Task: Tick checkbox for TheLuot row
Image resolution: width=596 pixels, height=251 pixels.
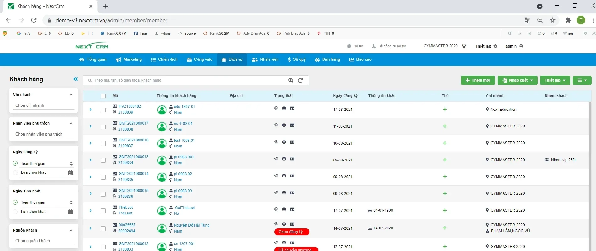Action: (103, 211)
